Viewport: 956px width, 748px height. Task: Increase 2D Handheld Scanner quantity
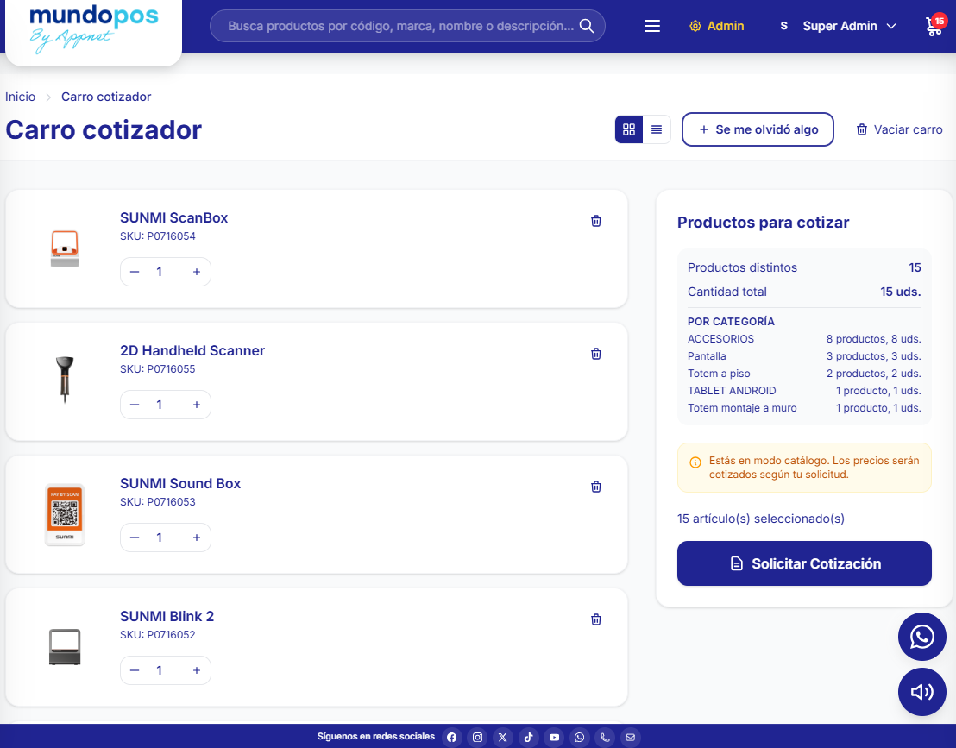click(x=197, y=405)
